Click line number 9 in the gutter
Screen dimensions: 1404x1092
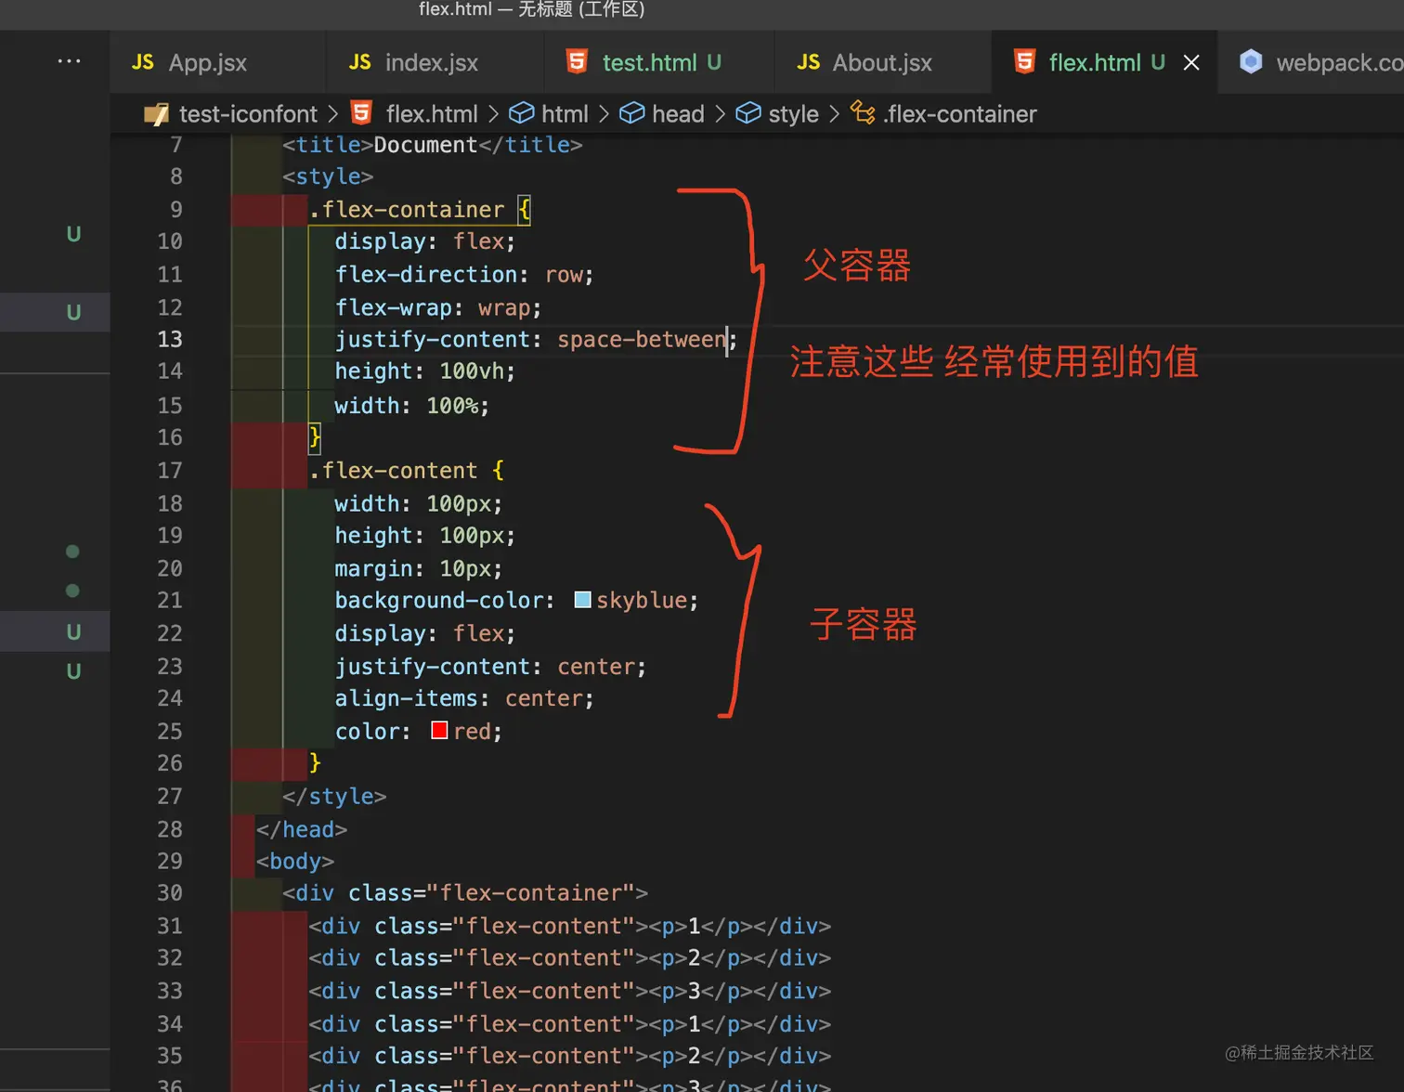tap(176, 209)
